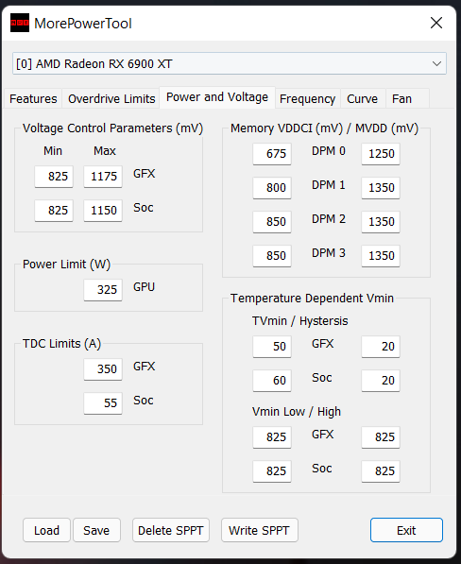Image resolution: width=461 pixels, height=564 pixels.
Task: Select the GFX minimum voltage field
Action: point(54,177)
